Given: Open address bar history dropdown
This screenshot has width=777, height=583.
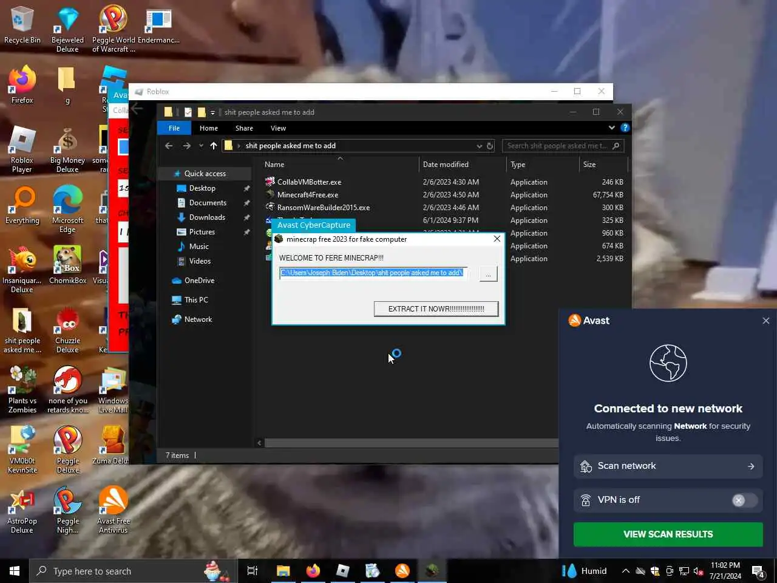Looking at the screenshot, I should click(x=480, y=146).
